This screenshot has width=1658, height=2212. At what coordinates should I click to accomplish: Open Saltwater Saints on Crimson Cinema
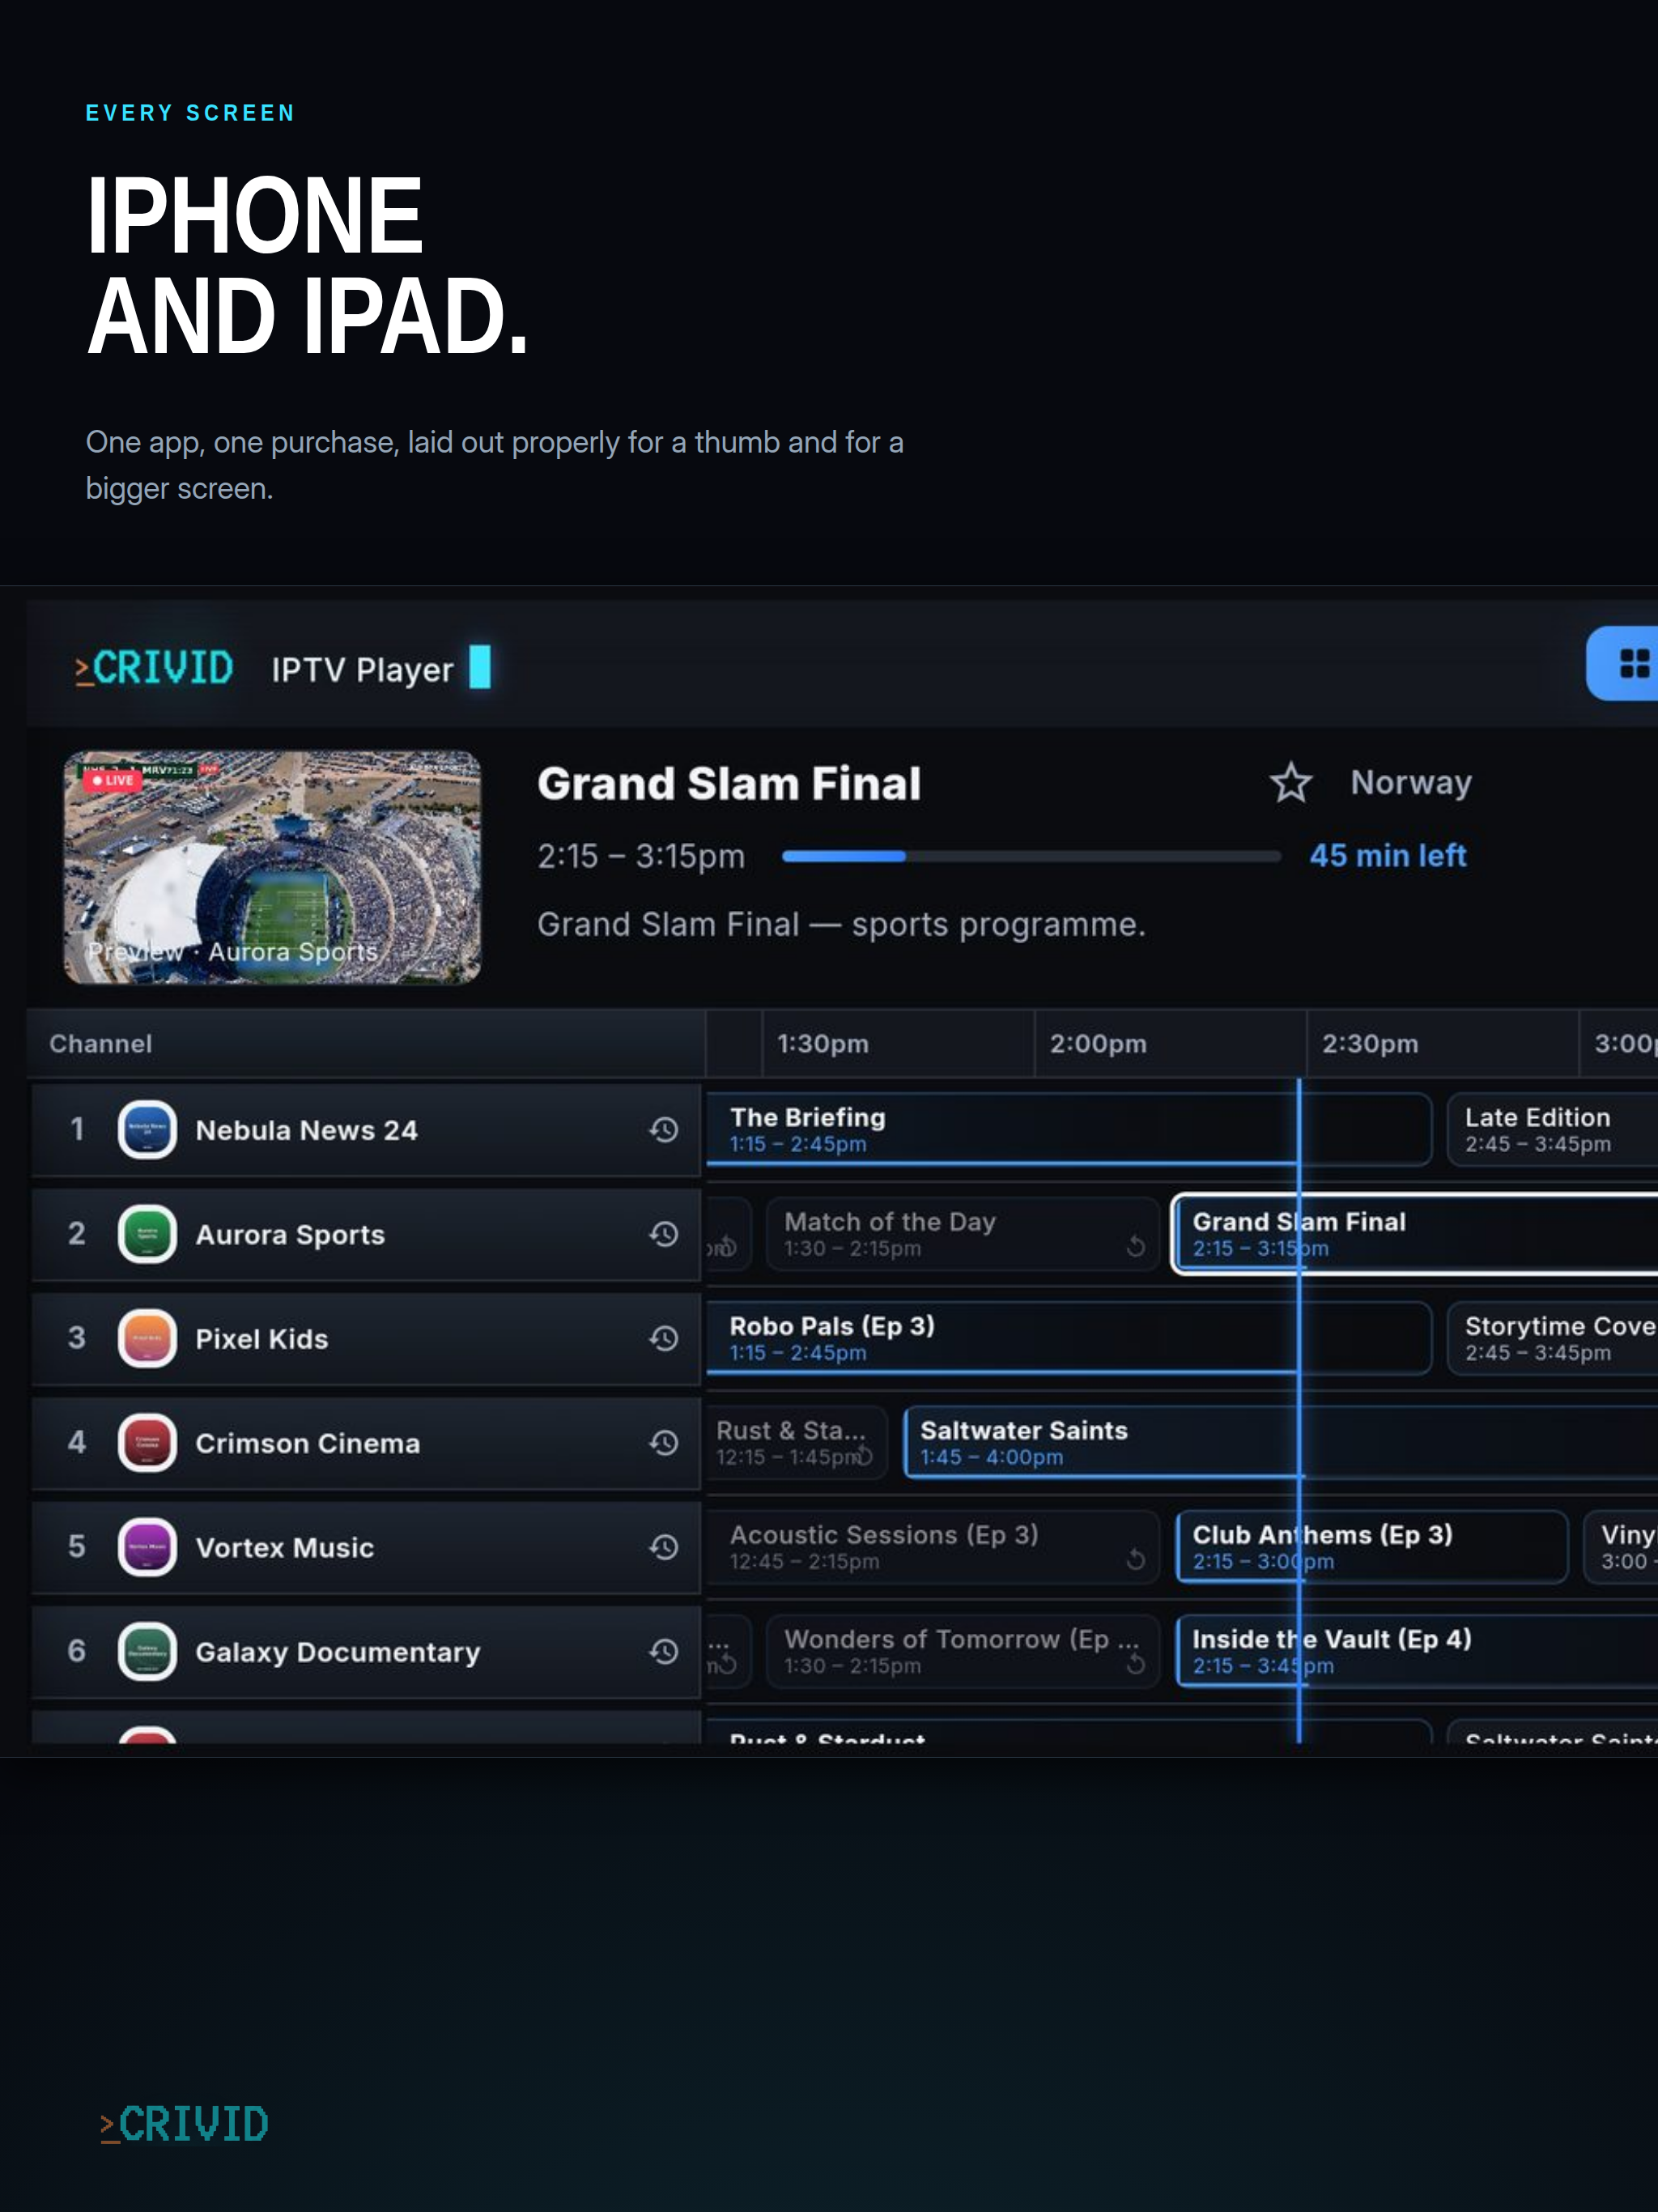[x=1280, y=1443]
